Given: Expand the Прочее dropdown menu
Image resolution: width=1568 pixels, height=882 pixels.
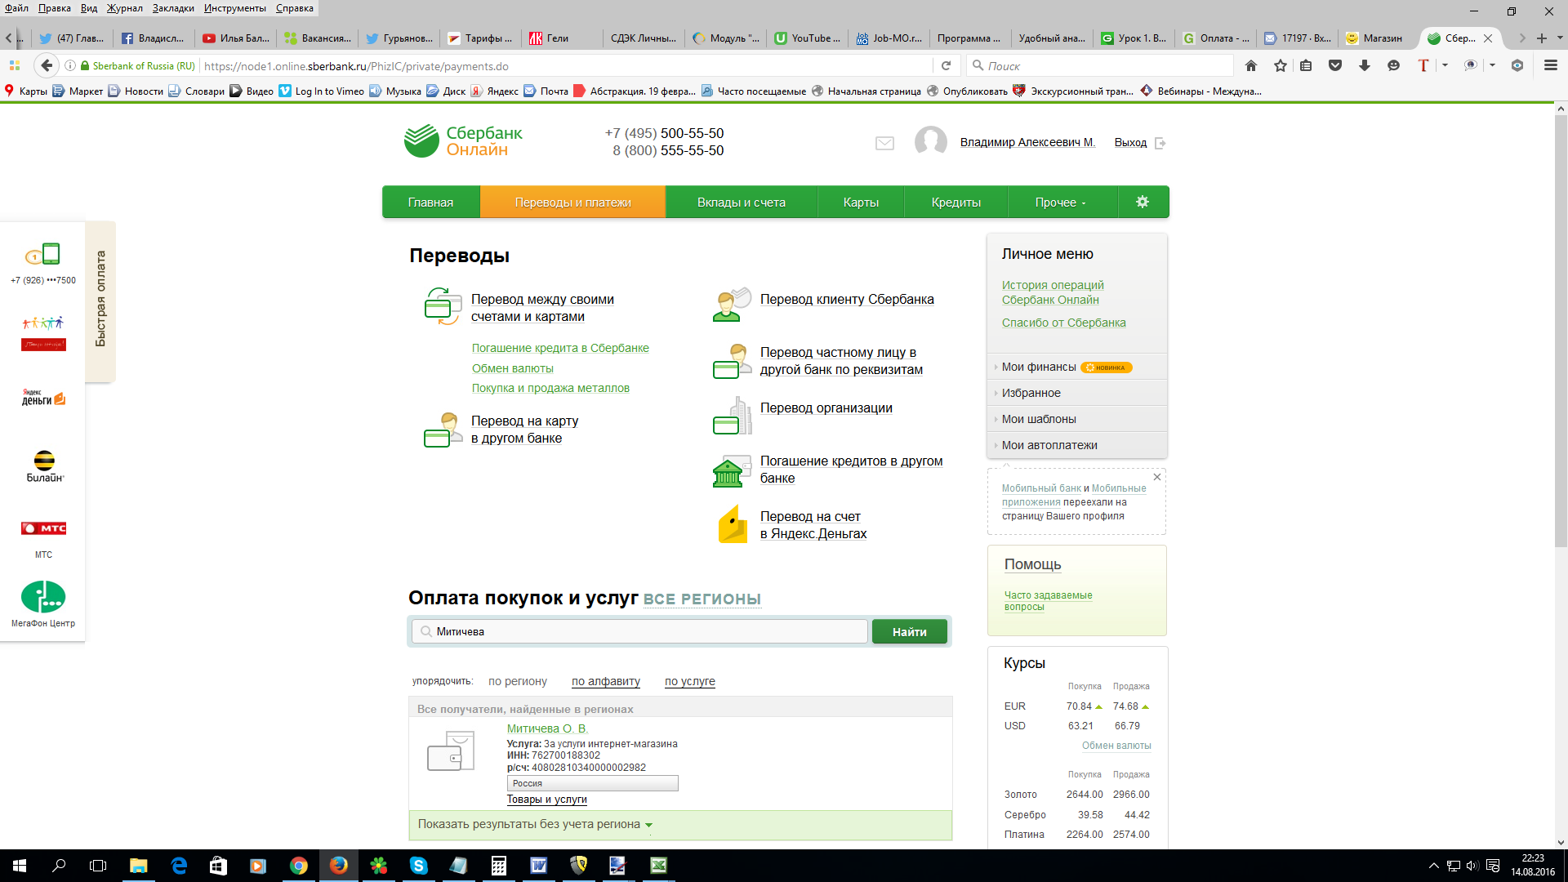Looking at the screenshot, I should click(x=1060, y=203).
